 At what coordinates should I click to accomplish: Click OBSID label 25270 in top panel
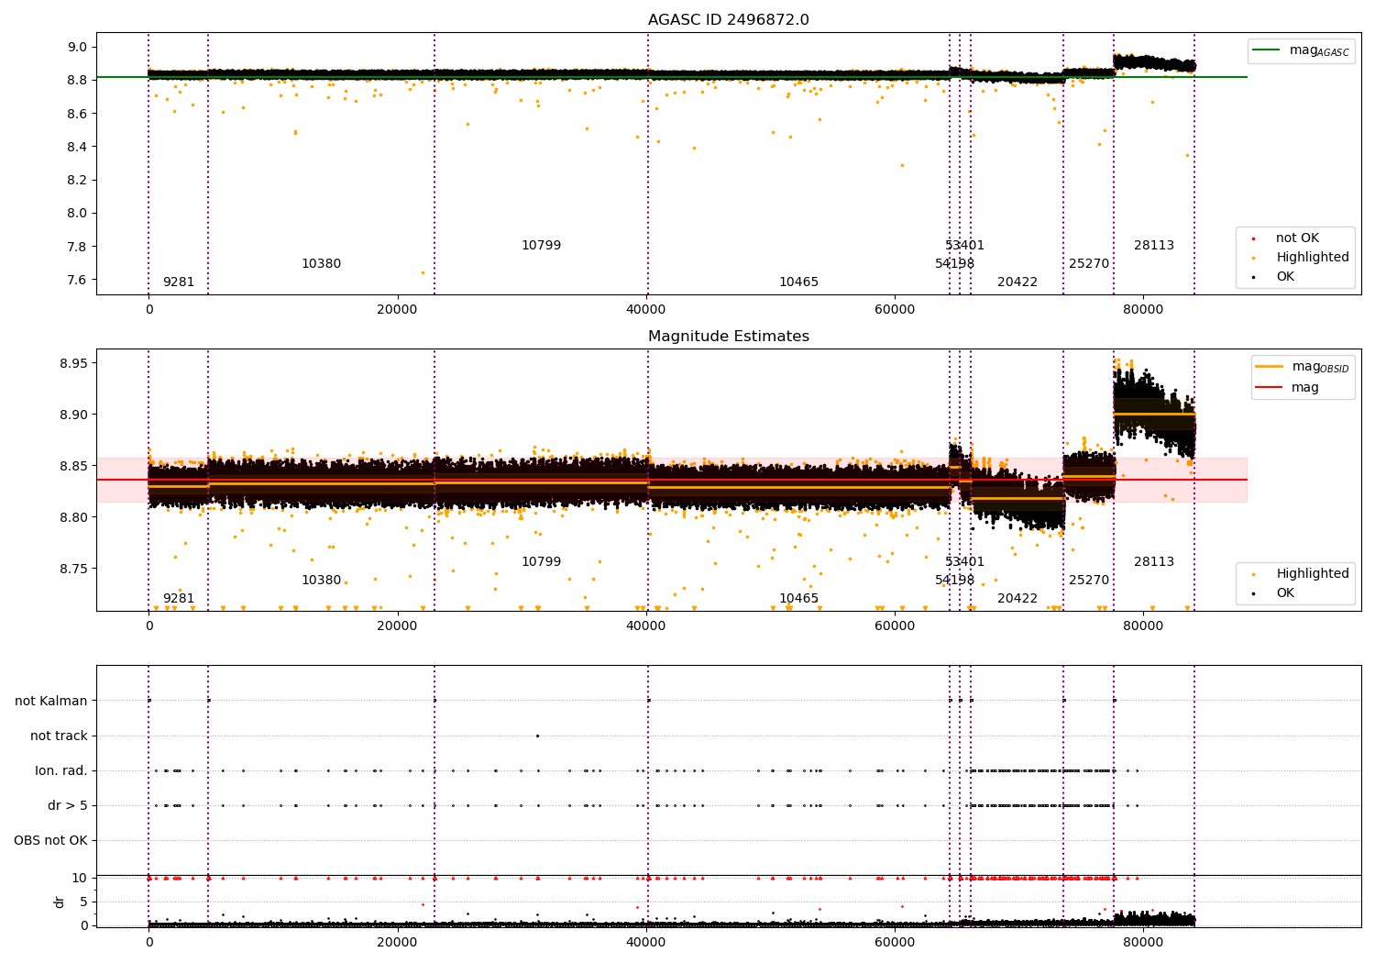1089,263
